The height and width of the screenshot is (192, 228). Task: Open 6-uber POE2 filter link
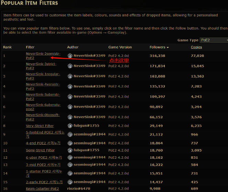pyautogui.click(x=44, y=157)
